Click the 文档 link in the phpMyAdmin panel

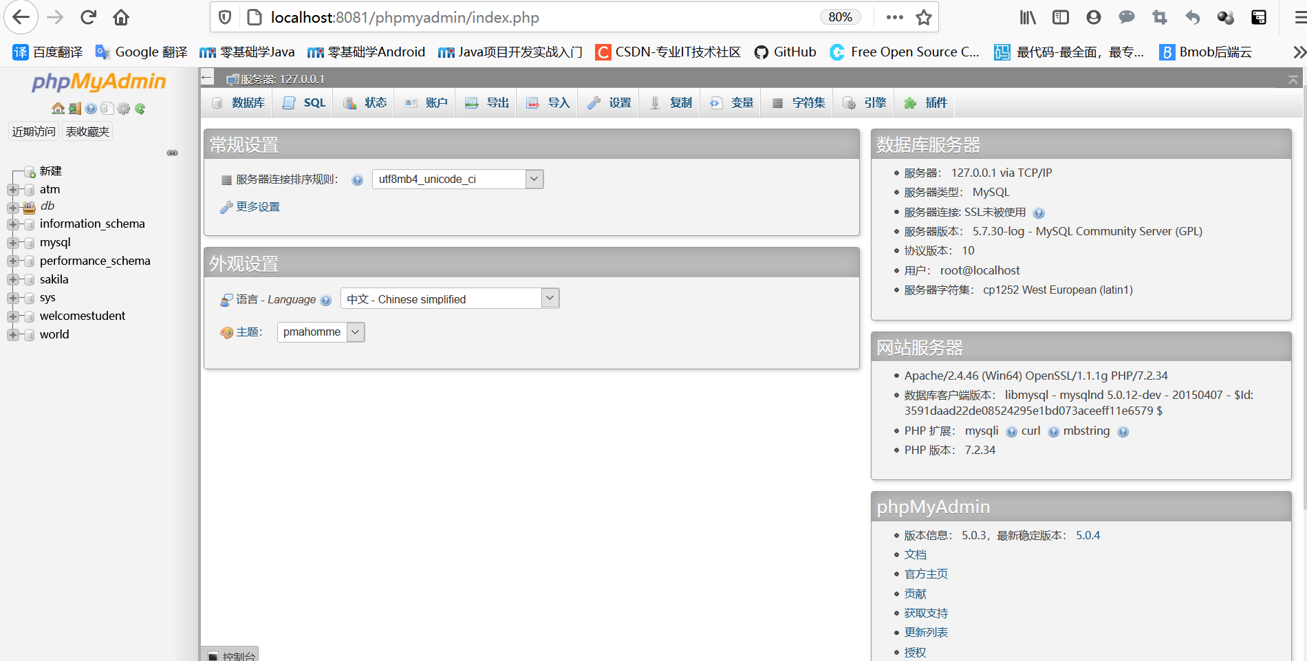tap(915, 554)
